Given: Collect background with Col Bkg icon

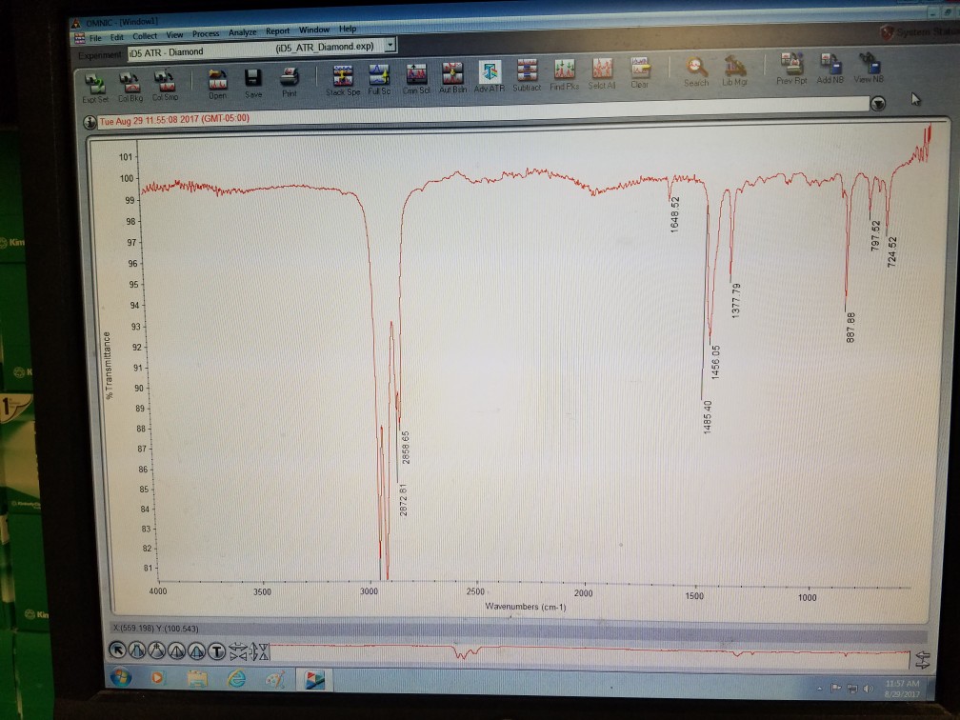Looking at the screenshot, I should click(130, 87).
